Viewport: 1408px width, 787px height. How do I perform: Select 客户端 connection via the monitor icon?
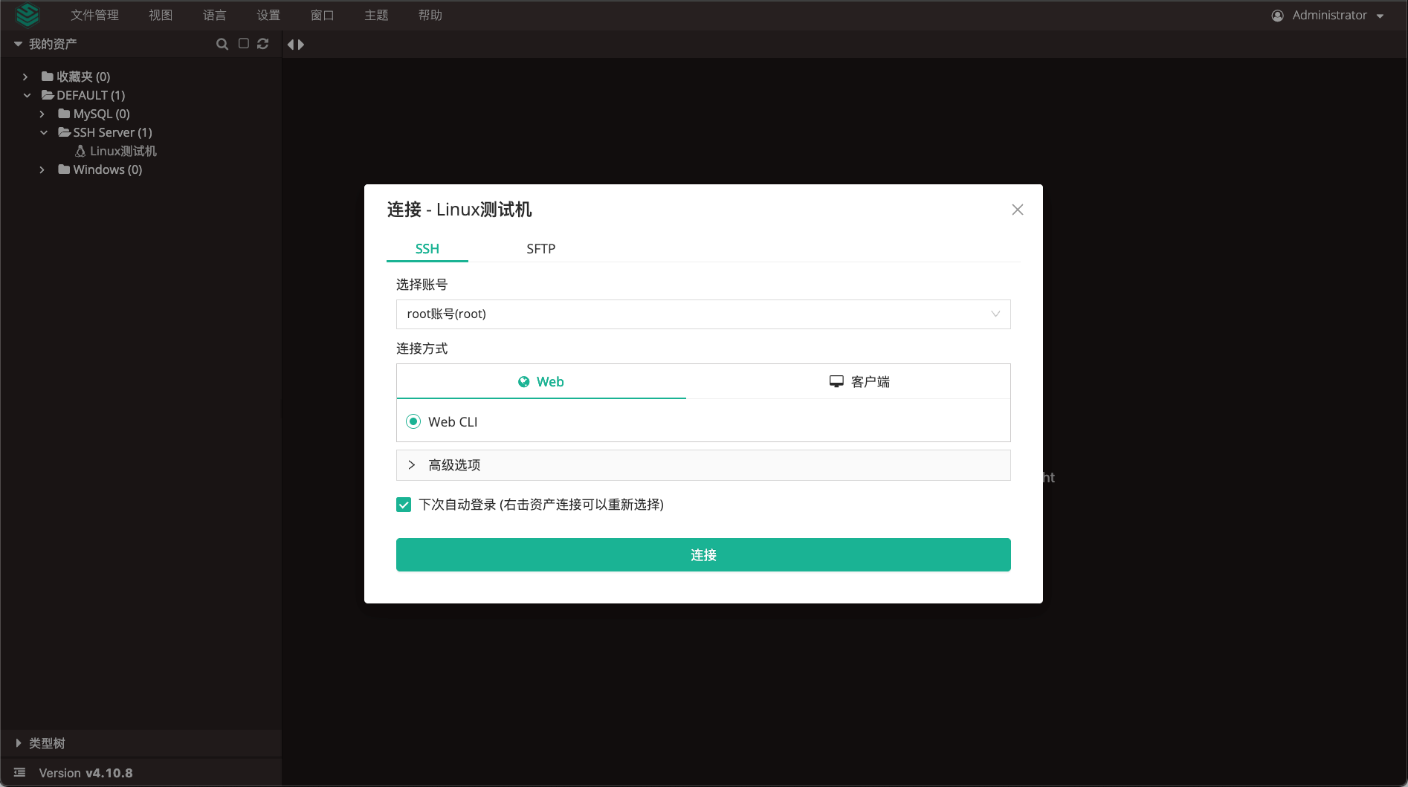(836, 381)
